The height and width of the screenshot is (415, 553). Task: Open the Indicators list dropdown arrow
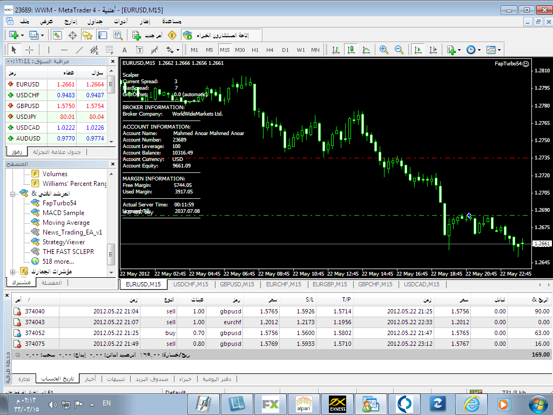click(459, 50)
